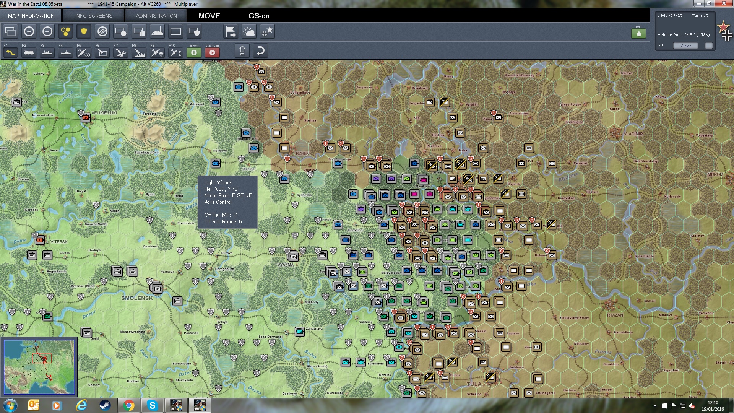
Task: Switch to the Info Screens tab
Action: click(x=94, y=16)
